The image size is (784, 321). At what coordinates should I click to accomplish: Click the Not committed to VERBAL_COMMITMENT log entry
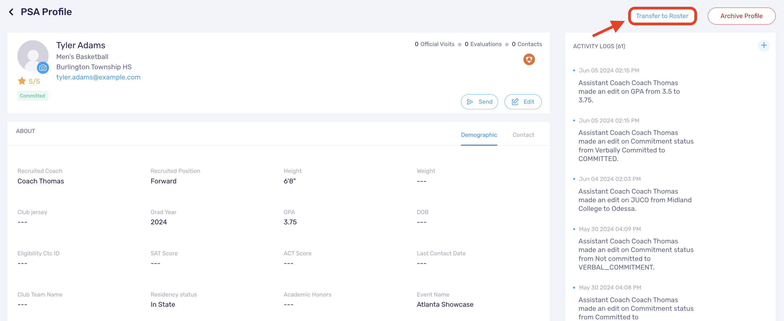(636, 254)
